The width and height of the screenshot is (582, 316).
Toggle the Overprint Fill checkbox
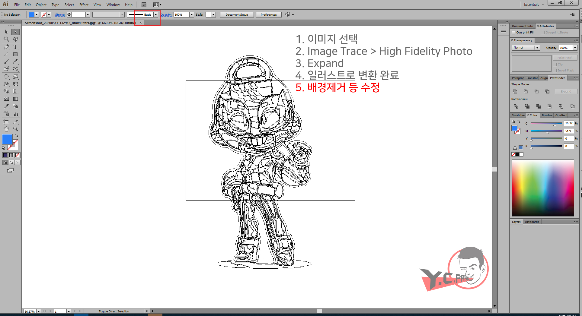(x=513, y=33)
